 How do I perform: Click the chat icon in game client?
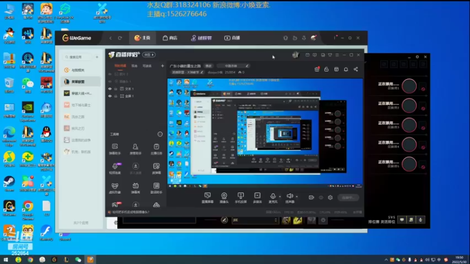[x=402, y=220]
